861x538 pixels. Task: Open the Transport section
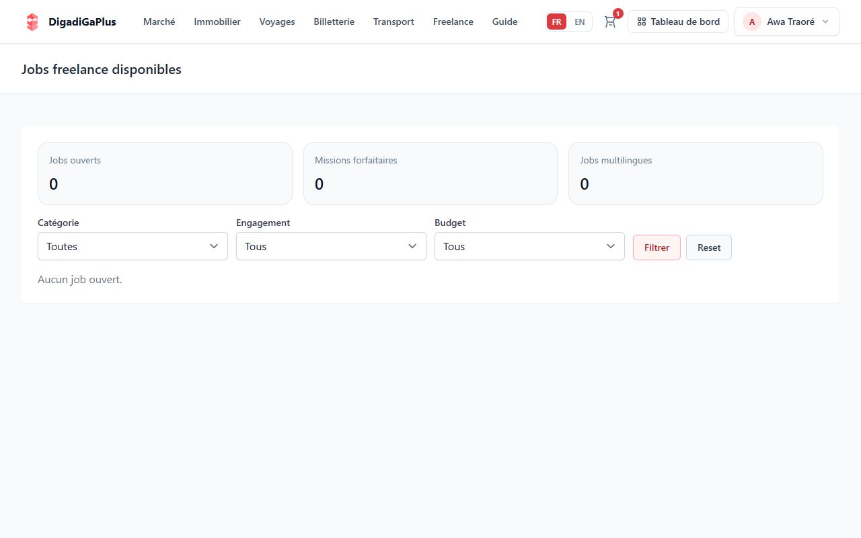(x=394, y=22)
